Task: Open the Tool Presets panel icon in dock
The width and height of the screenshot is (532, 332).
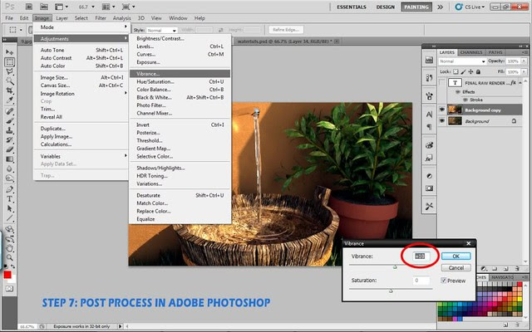Action: [429, 206]
